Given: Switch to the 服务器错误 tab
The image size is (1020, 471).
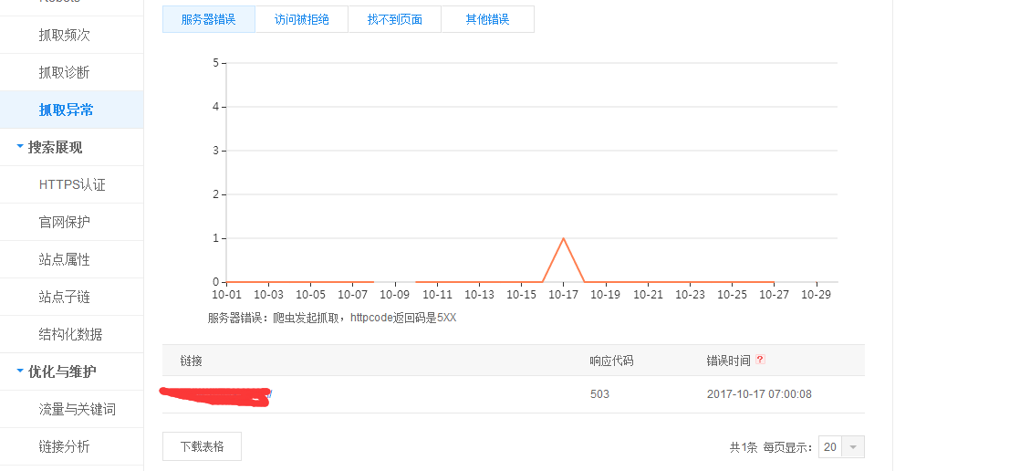Looking at the screenshot, I should point(208,19).
